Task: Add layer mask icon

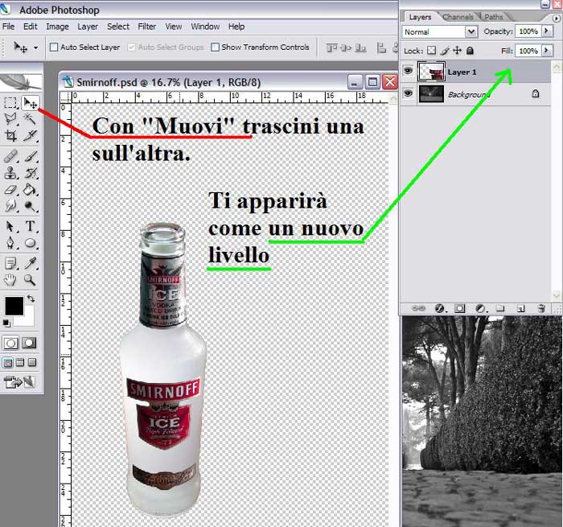Action: point(459,308)
